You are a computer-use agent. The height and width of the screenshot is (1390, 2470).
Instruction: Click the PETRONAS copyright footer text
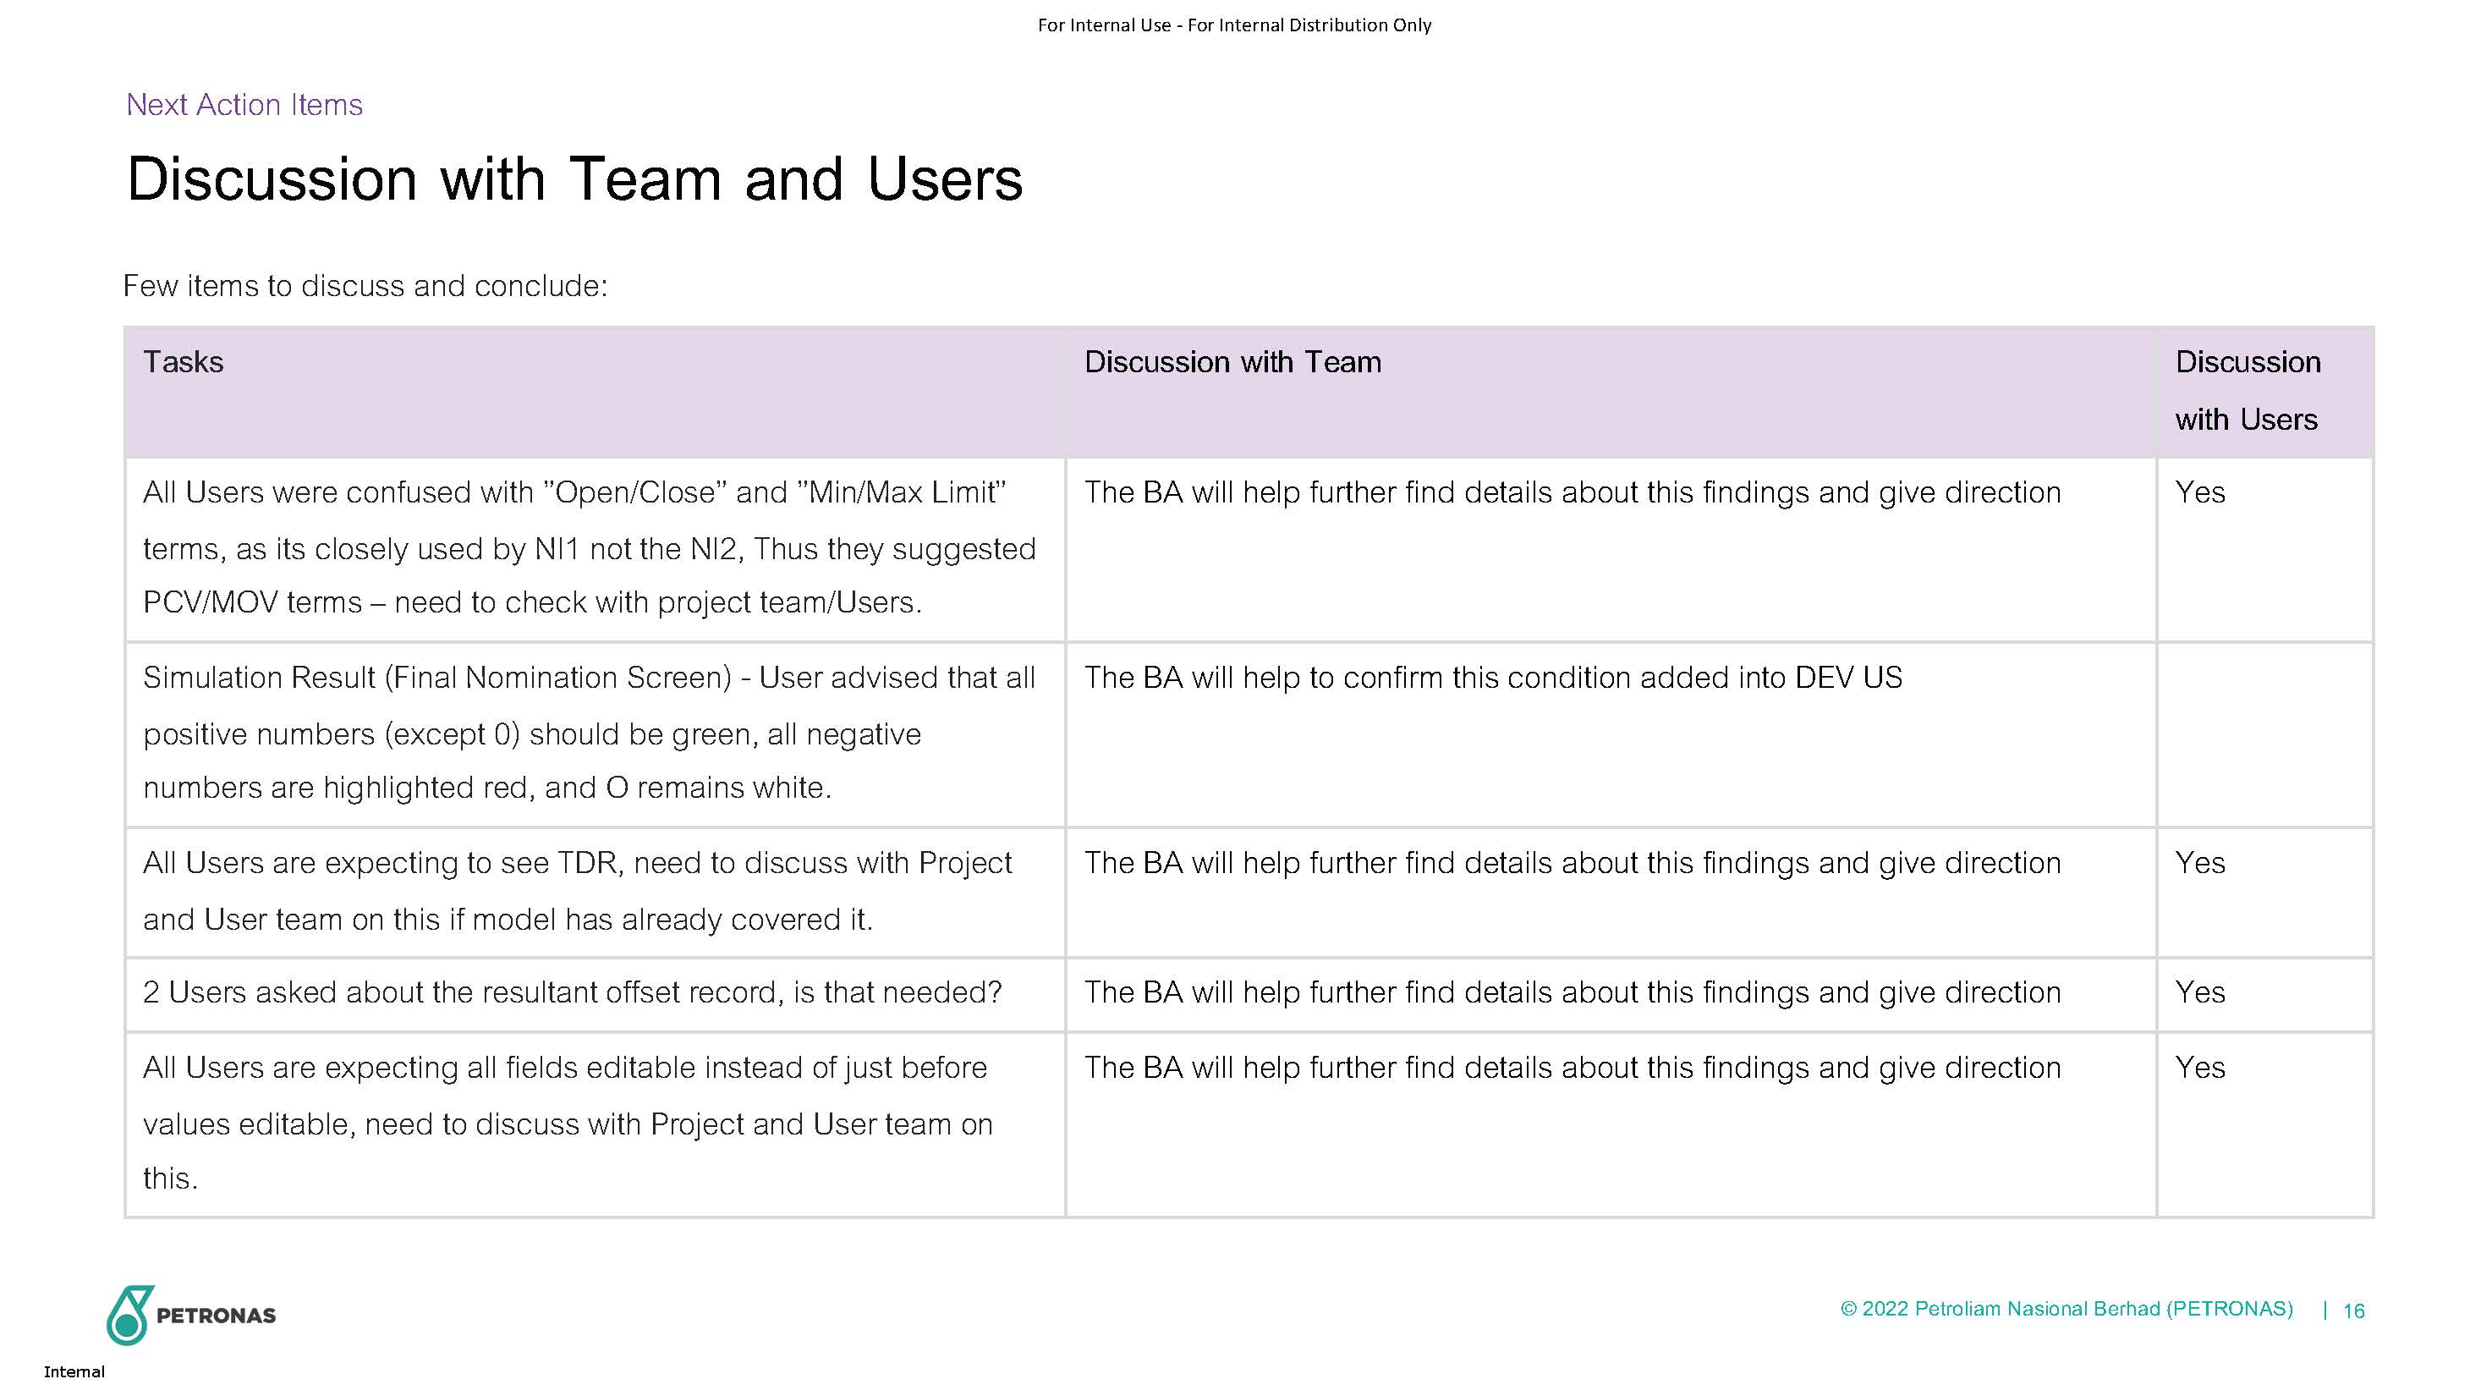pyautogui.click(x=2067, y=1310)
